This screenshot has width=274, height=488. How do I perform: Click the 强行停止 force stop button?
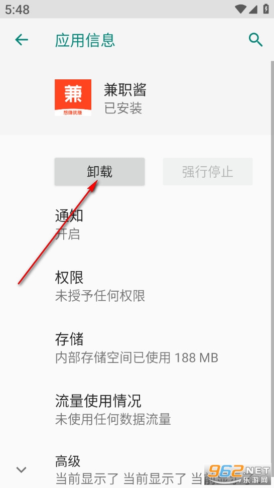pos(208,172)
